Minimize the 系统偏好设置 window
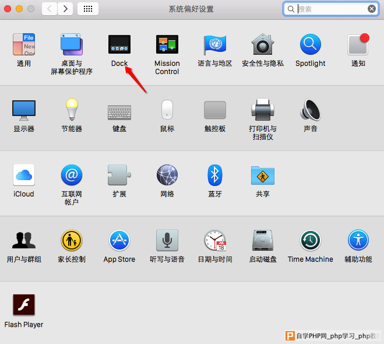Viewport: 384px width, 344px height. click(x=19, y=9)
